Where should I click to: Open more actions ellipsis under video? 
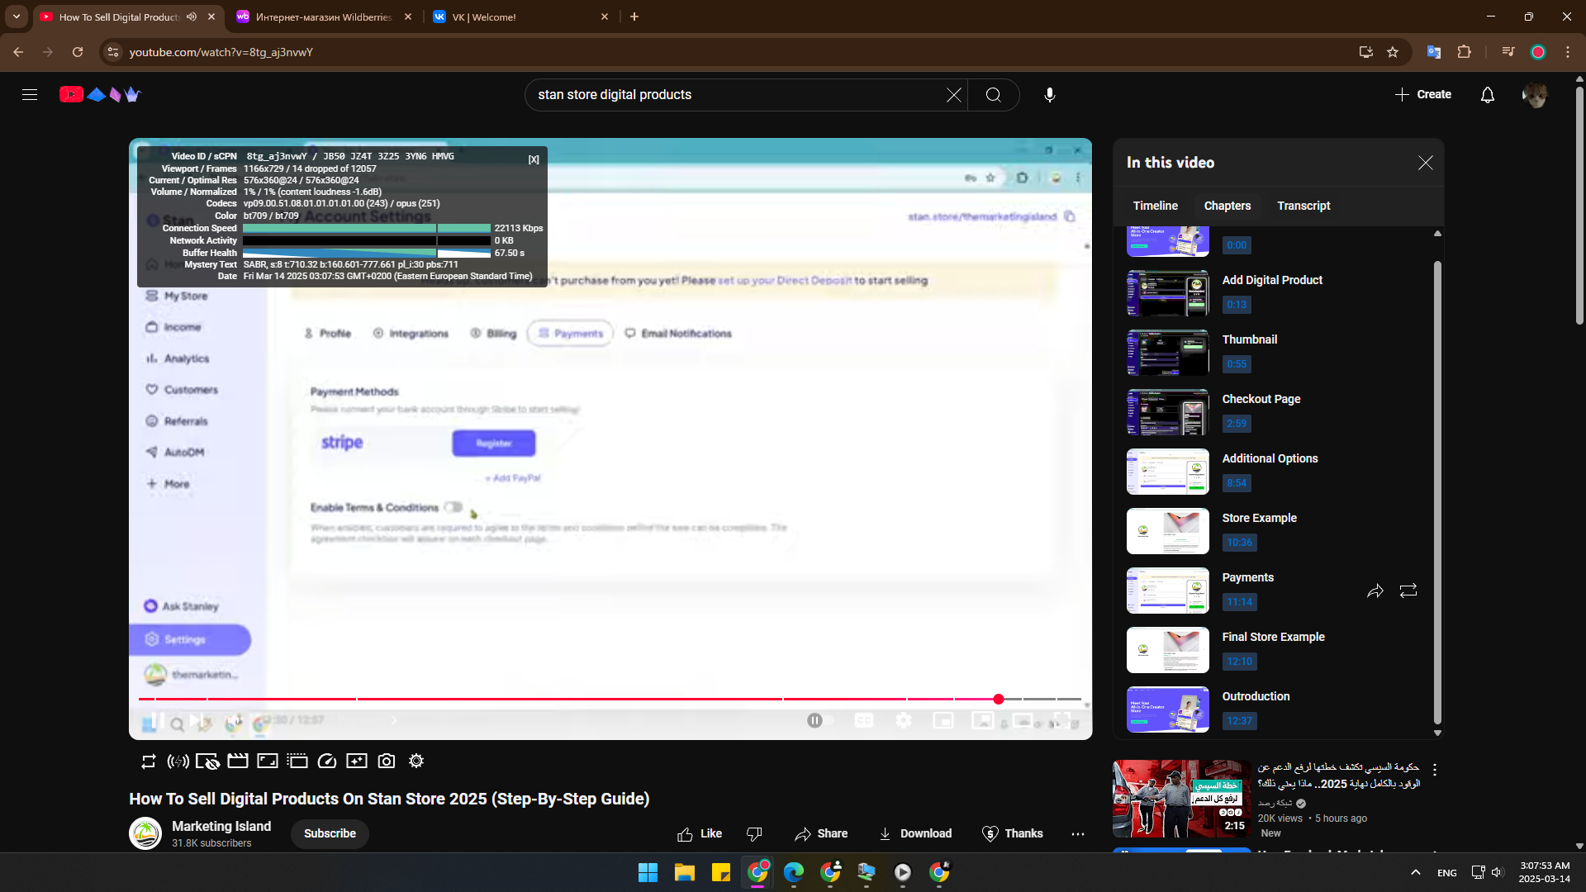(x=1078, y=834)
